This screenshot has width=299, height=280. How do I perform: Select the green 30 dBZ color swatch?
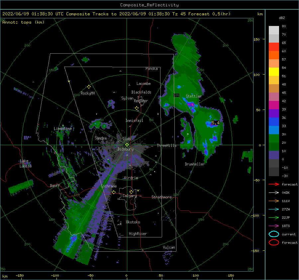click(274, 138)
